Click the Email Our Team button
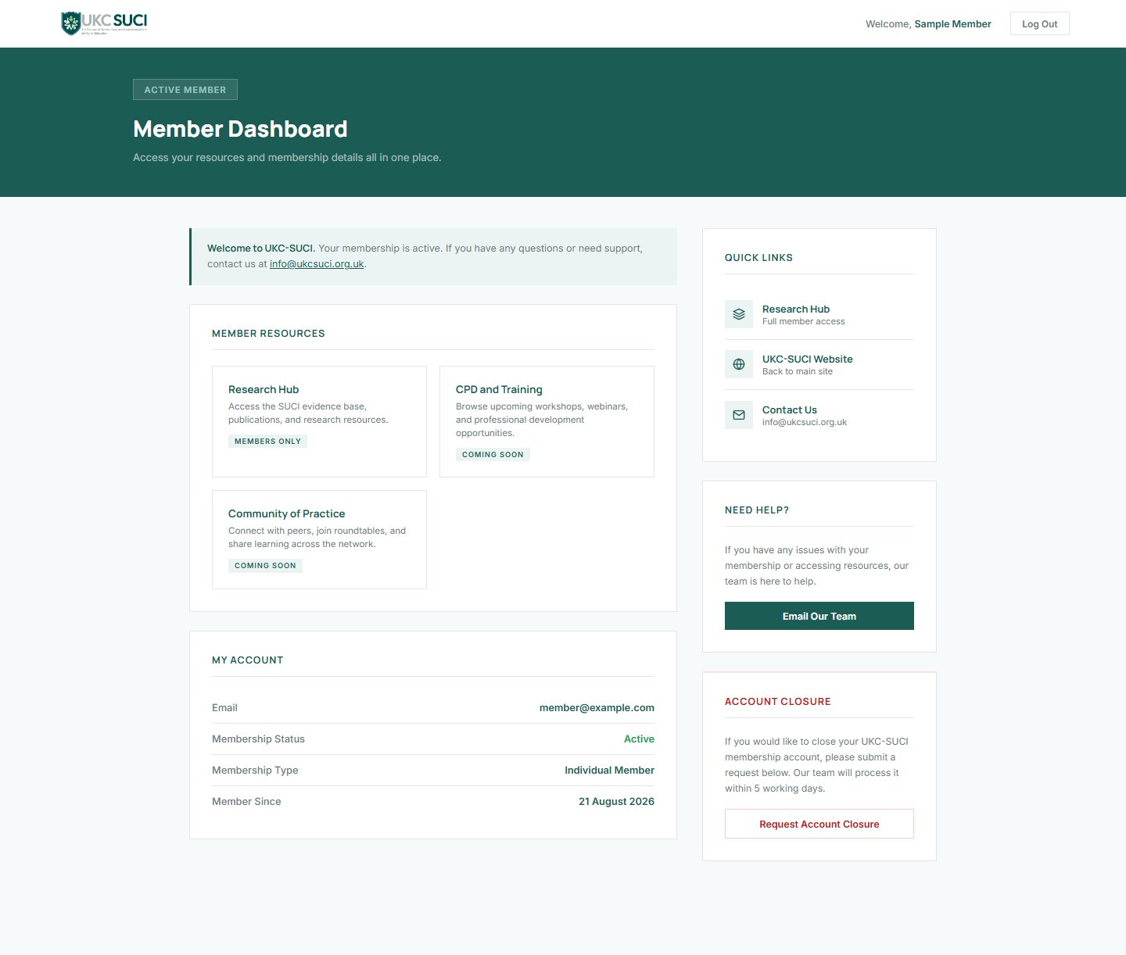 point(819,616)
